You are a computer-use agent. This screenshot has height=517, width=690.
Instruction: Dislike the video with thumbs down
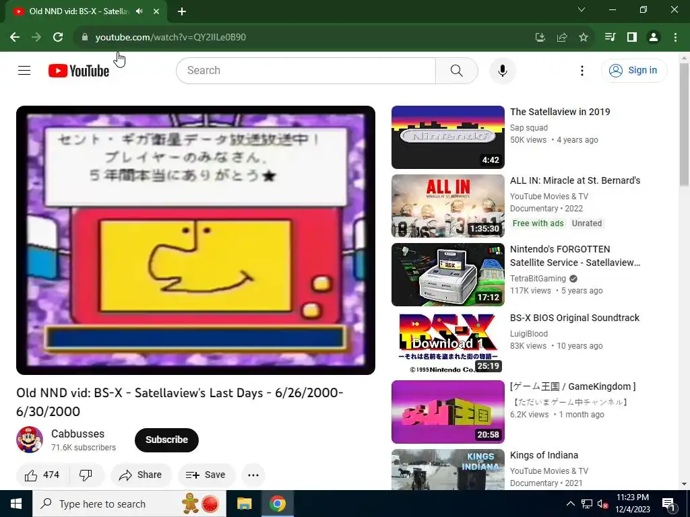coord(86,475)
